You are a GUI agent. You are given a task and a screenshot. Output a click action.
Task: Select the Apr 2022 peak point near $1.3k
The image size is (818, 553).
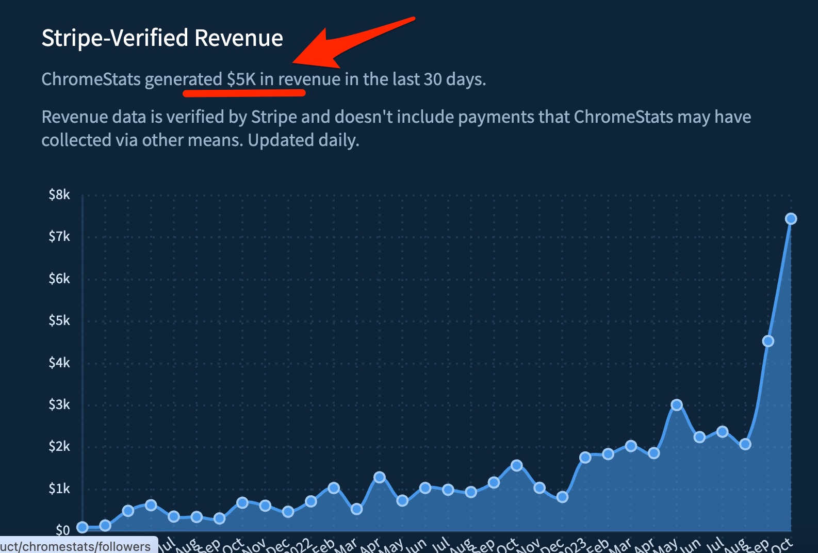coord(379,477)
